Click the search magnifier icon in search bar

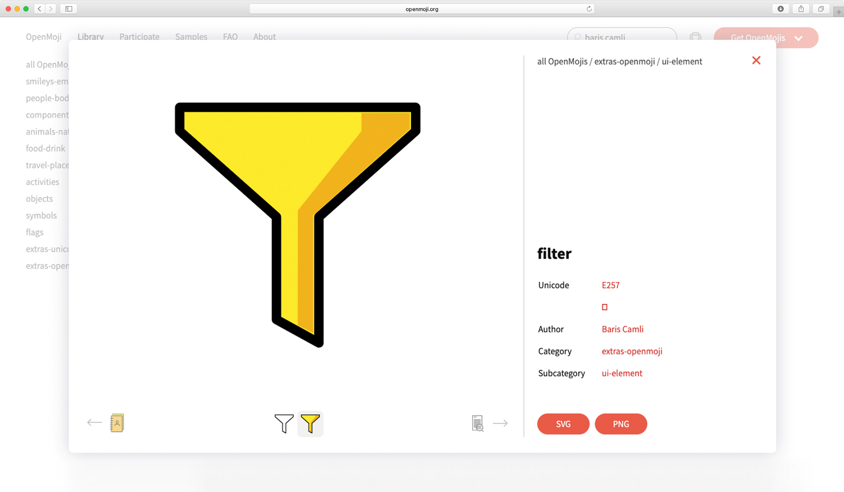click(578, 37)
